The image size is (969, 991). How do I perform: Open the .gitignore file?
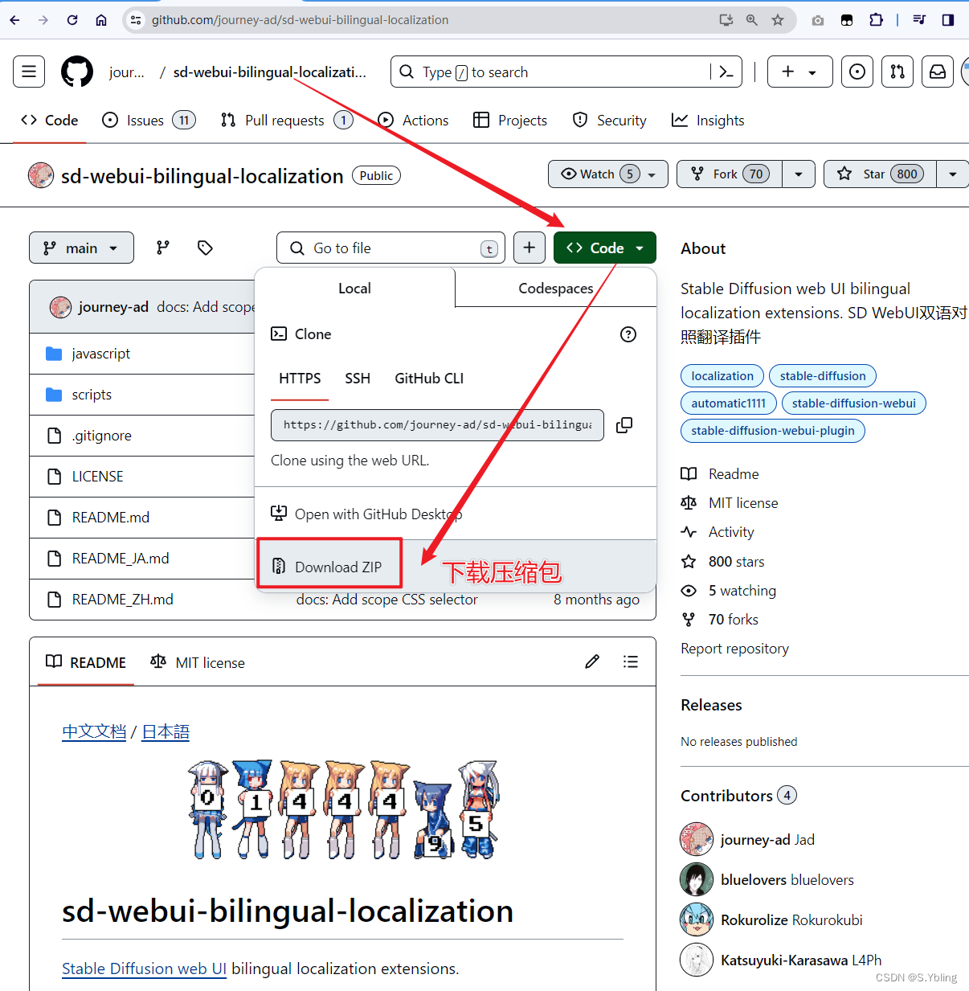pyautogui.click(x=101, y=436)
